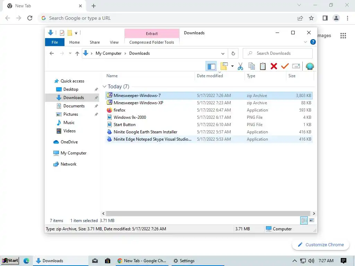Open the Start button on taskbar

coord(10,260)
